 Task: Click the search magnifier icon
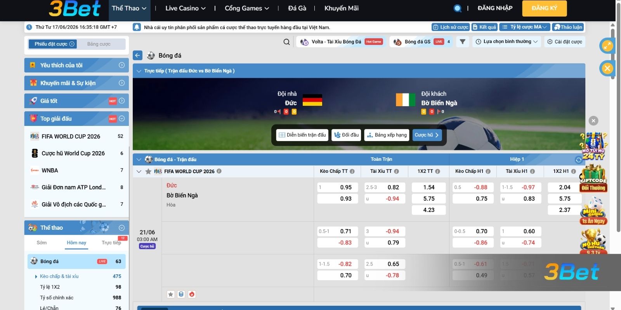[286, 42]
